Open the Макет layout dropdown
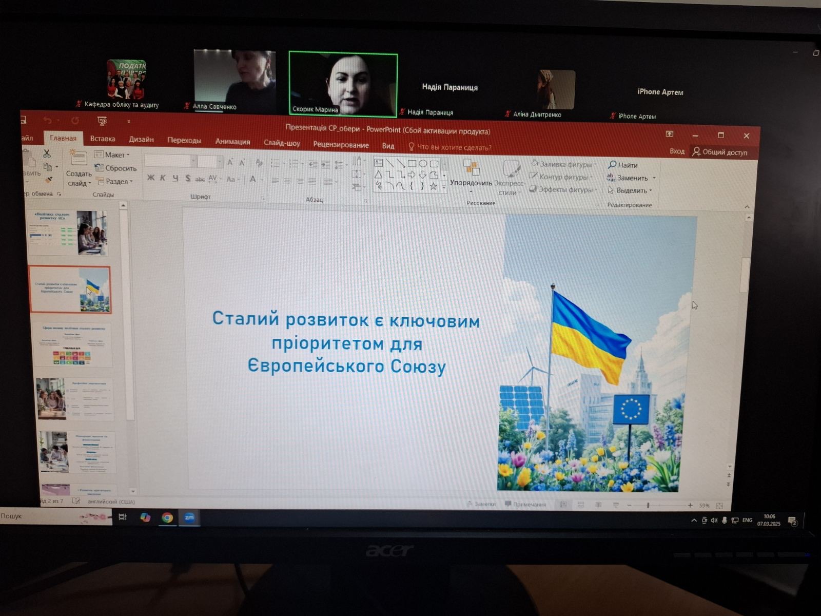821x616 pixels. [x=112, y=155]
